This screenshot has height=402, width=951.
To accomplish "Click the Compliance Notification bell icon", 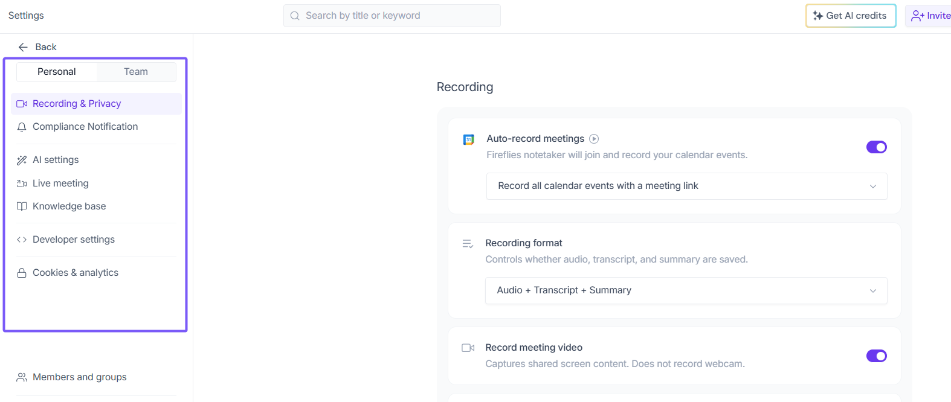I will (22, 127).
